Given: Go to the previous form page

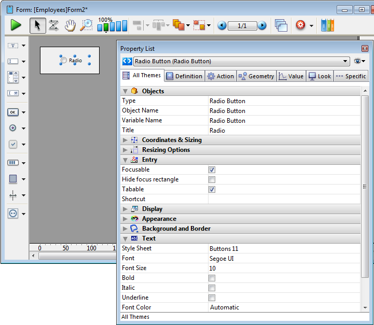Looking at the screenshot, I should [x=222, y=25].
